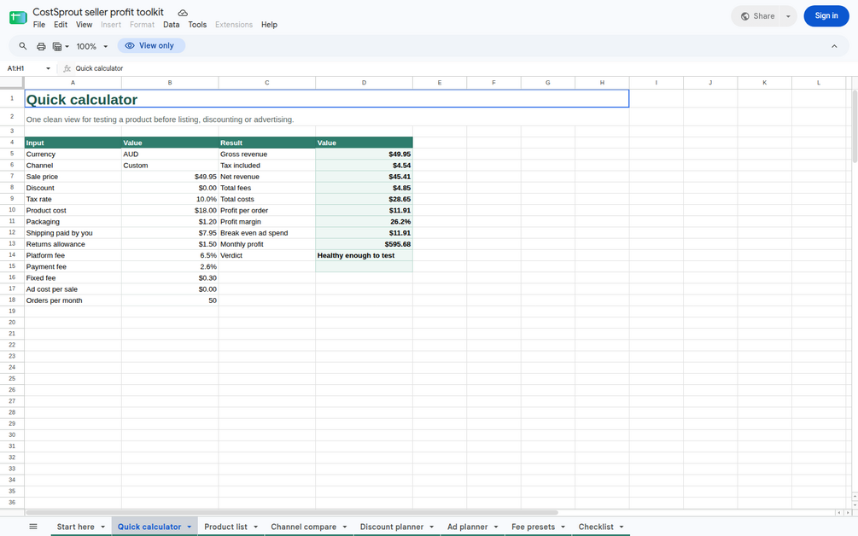Select the Quick calculator title cell

tap(327, 99)
